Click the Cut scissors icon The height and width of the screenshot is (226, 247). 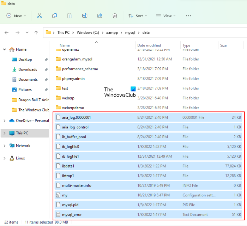pyautogui.click(x=40, y=16)
